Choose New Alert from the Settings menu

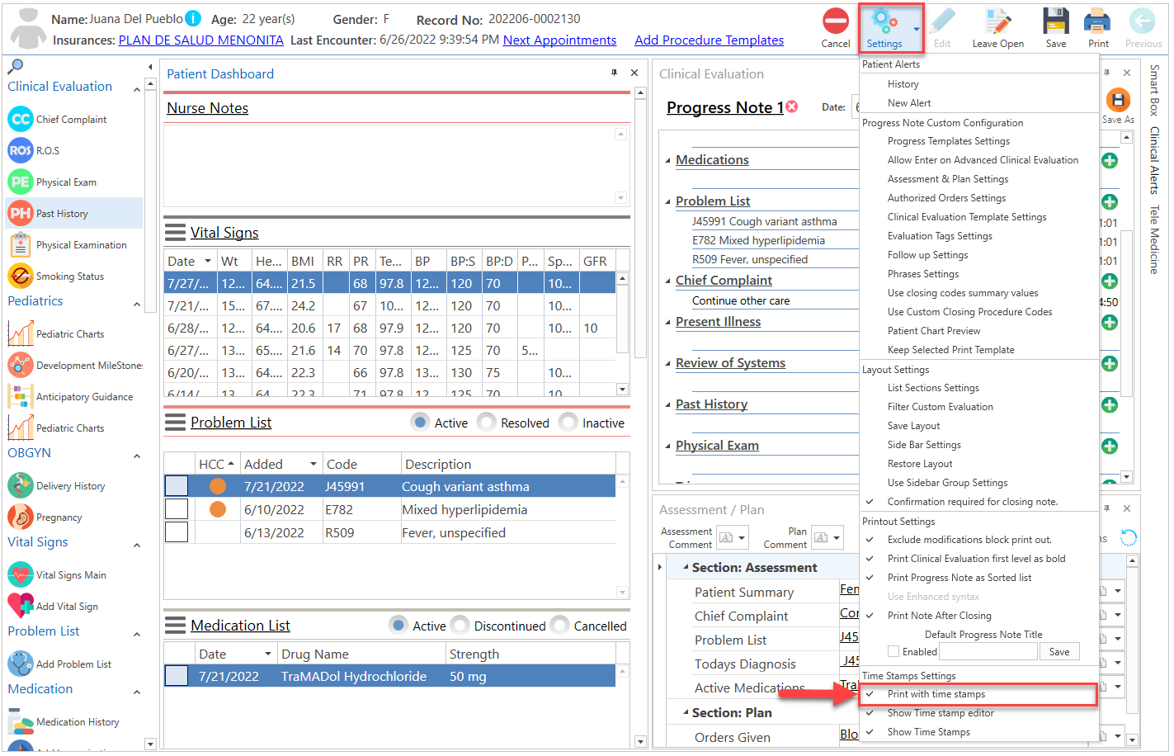908,103
